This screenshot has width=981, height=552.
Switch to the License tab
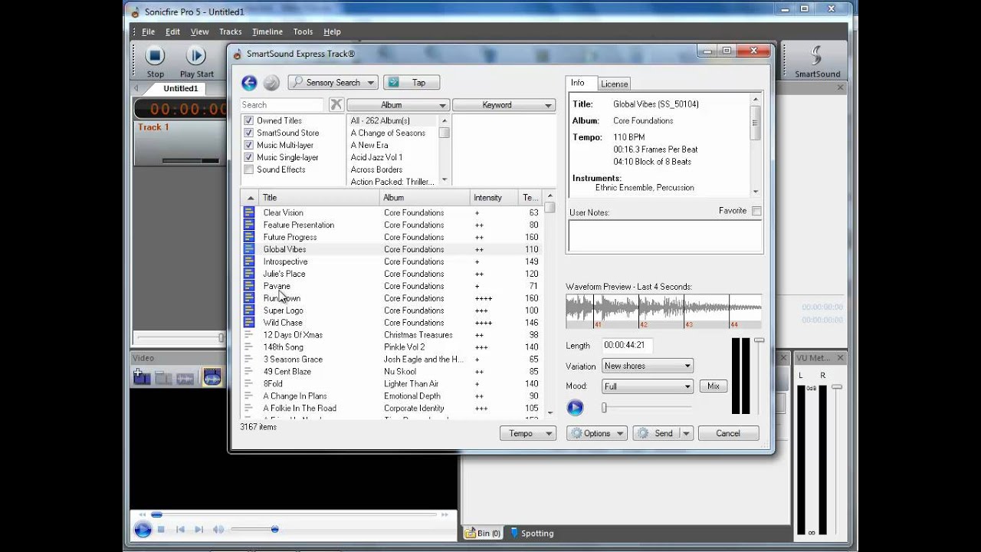tap(614, 84)
